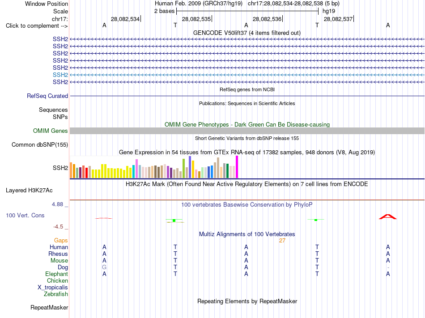Click the 'OMIM Genes' track label
This screenshot has height=318, width=425.
click(51, 131)
